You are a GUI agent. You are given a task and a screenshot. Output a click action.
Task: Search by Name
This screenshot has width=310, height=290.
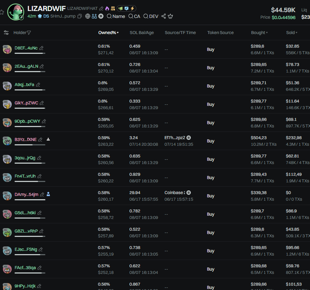116,16
